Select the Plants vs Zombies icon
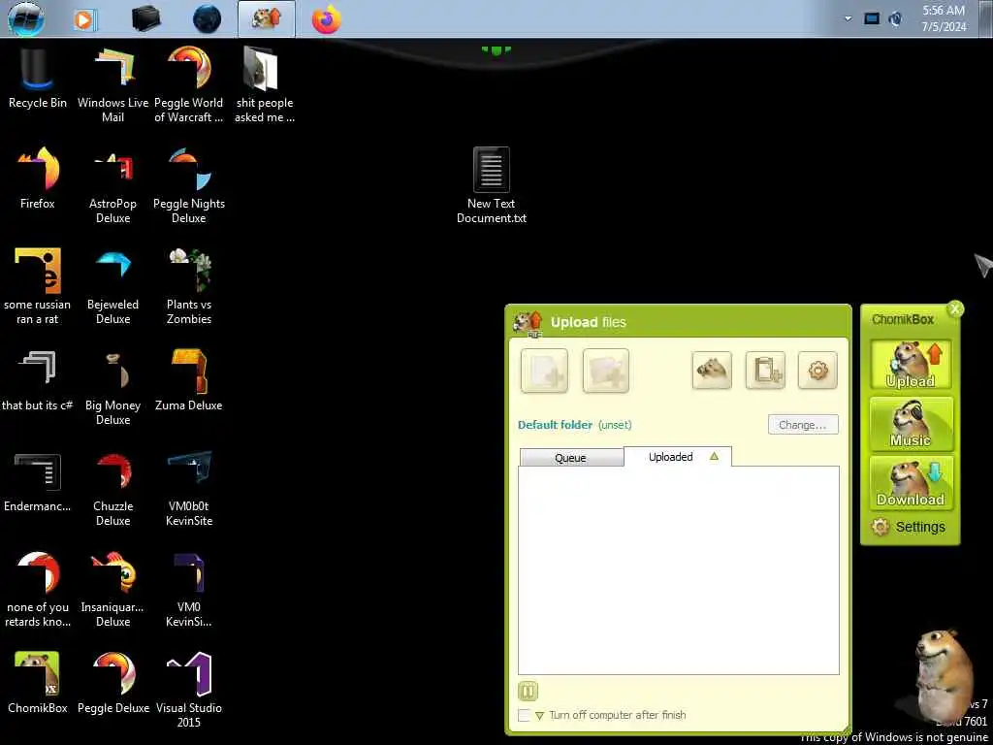 [189, 286]
